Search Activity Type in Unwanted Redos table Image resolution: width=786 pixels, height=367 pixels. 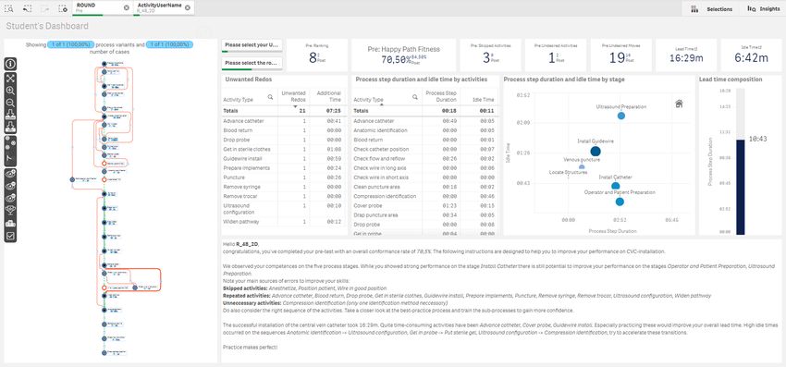(270, 97)
